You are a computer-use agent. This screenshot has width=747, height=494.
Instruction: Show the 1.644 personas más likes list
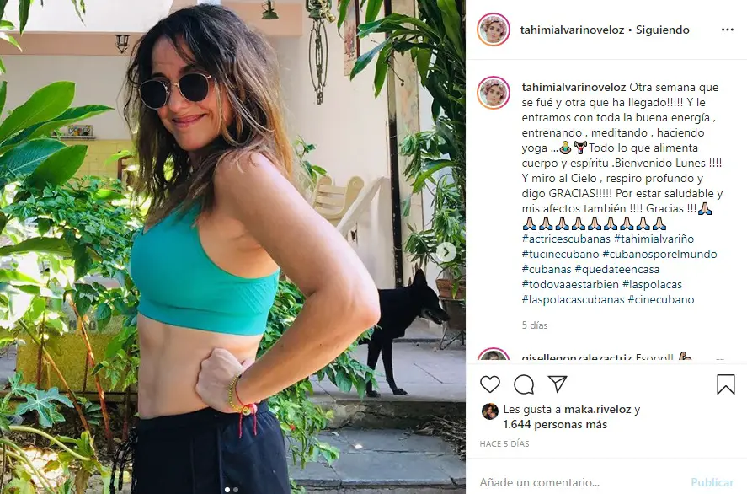point(555,424)
